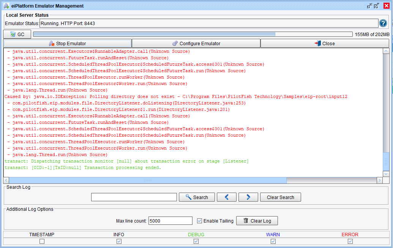Click the memory usage progress bar
The width and height of the screenshot is (393, 248).
click(193, 34)
